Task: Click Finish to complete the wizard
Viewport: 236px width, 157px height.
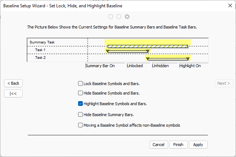Action: 178,145
